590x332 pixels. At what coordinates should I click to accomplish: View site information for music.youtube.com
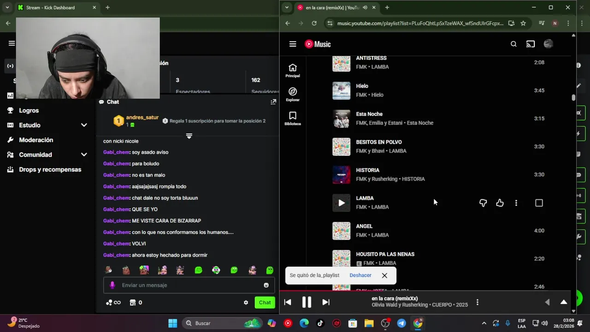(x=329, y=23)
